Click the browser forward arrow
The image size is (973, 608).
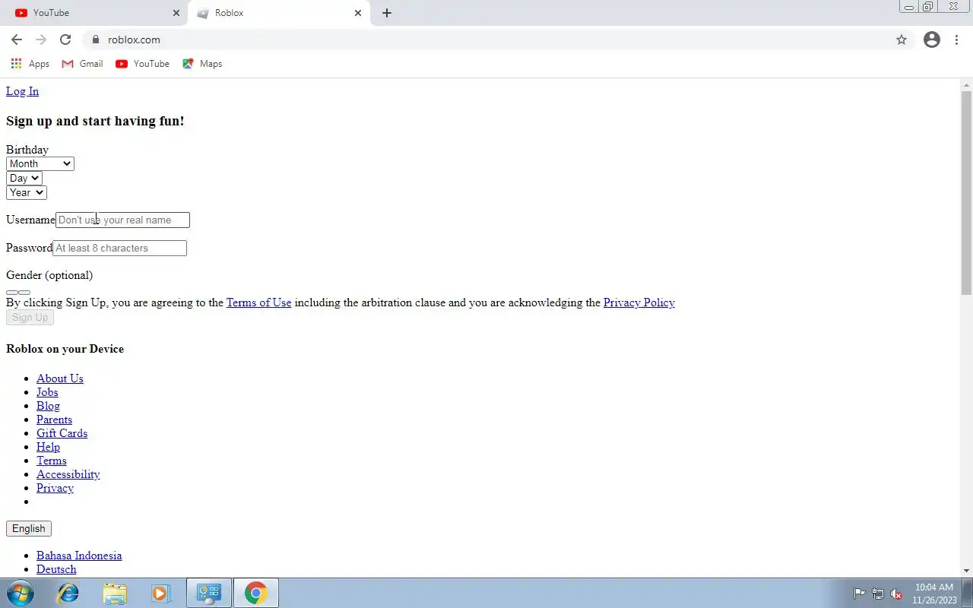(41, 40)
